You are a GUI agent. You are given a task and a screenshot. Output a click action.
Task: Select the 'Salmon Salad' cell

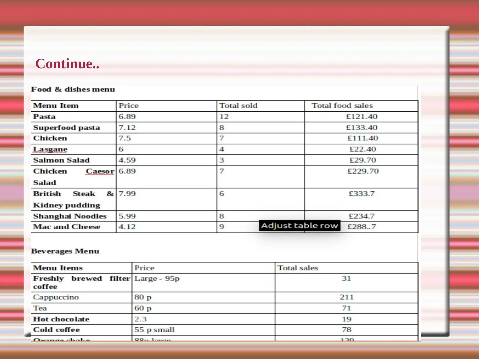74,160
